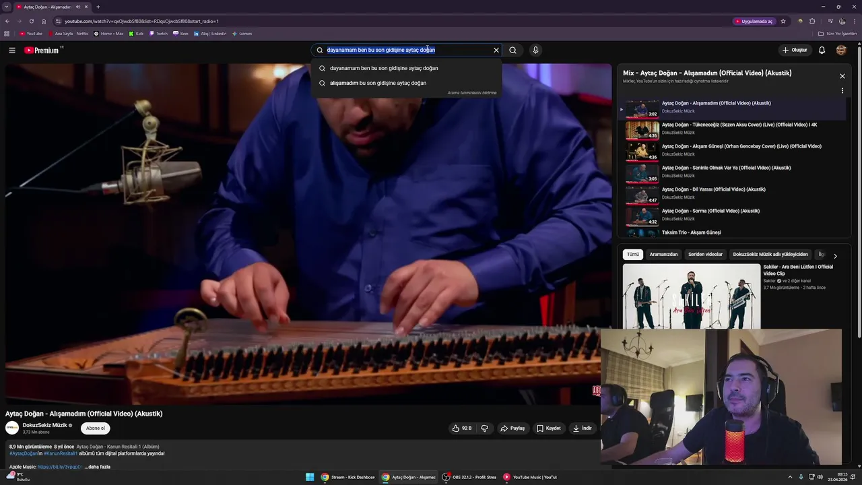This screenshot has width=862, height=485.
Task: Open the Kick bookmark
Action: 136,34
